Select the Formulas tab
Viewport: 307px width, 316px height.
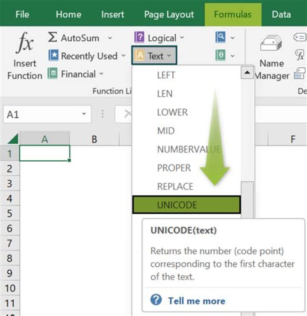(x=233, y=14)
